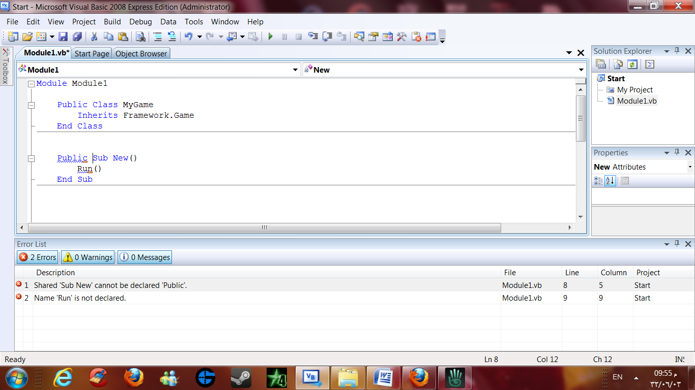Click the Solution Explorer Properties icon
695x390 pixels.
coord(601,64)
